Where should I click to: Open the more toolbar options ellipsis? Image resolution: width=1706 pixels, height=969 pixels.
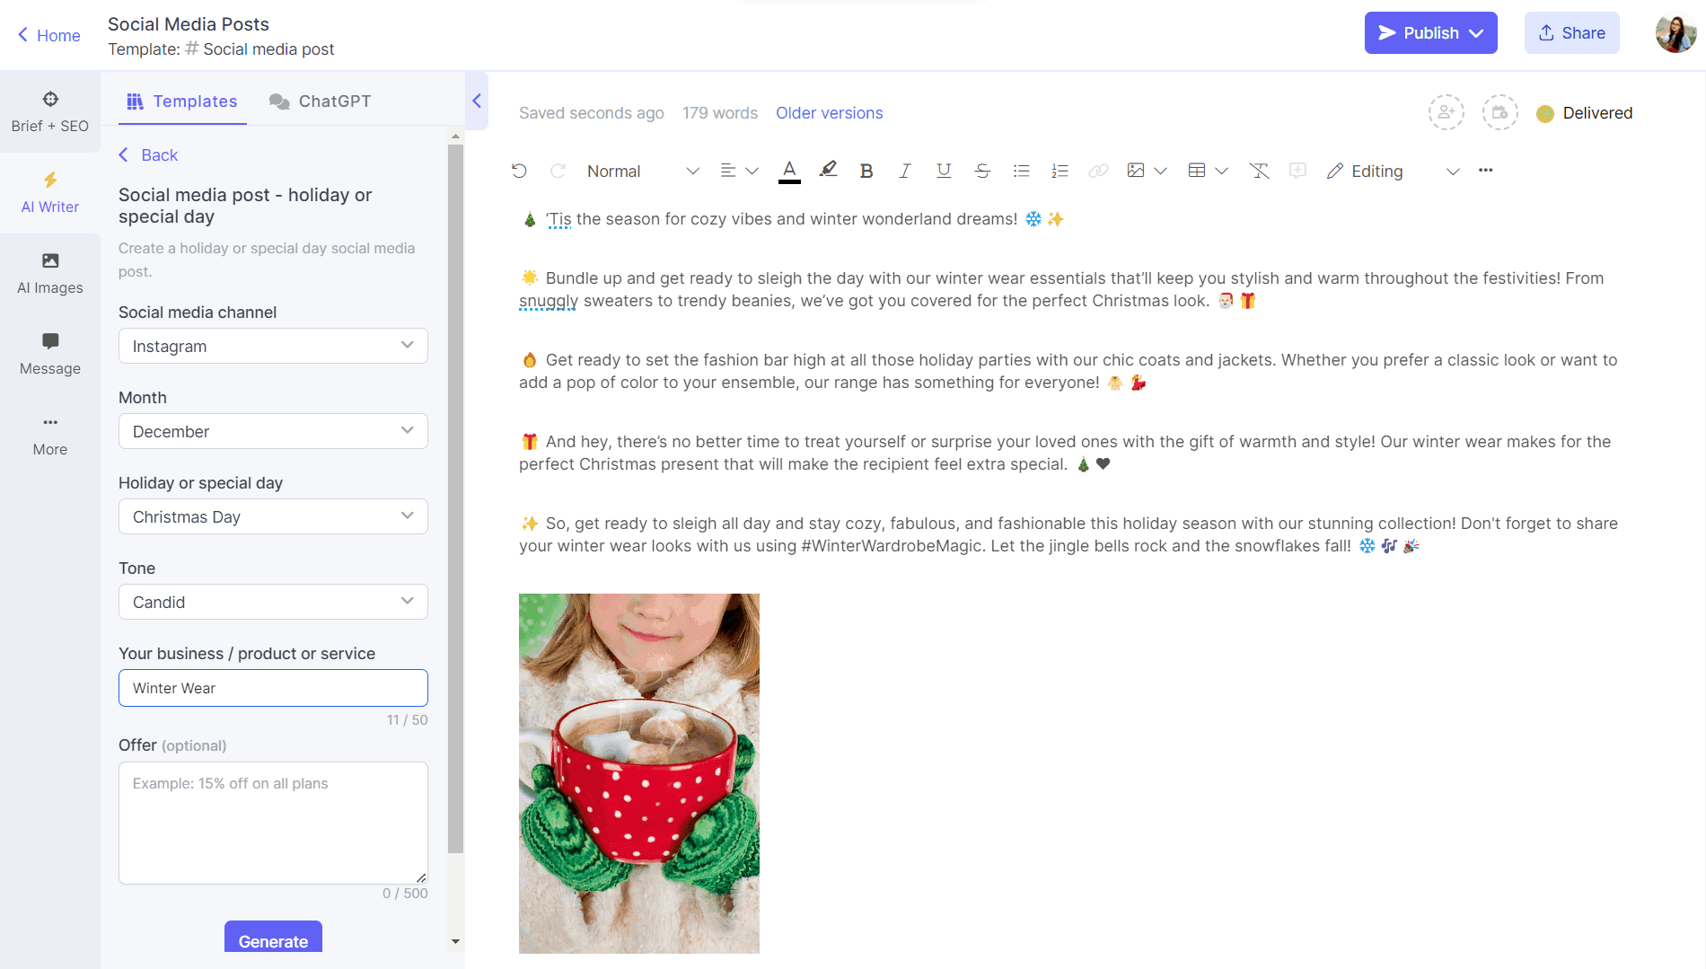click(x=1486, y=171)
